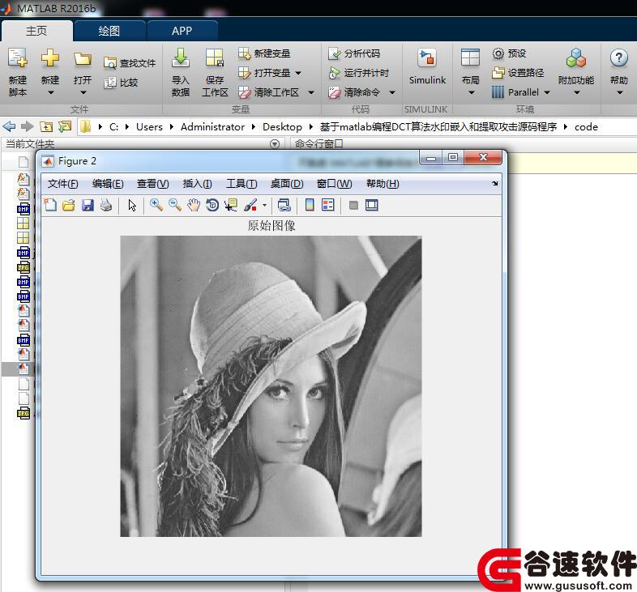Expand the Parallel dropdown
The height and width of the screenshot is (592, 637).
tap(520, 92)
